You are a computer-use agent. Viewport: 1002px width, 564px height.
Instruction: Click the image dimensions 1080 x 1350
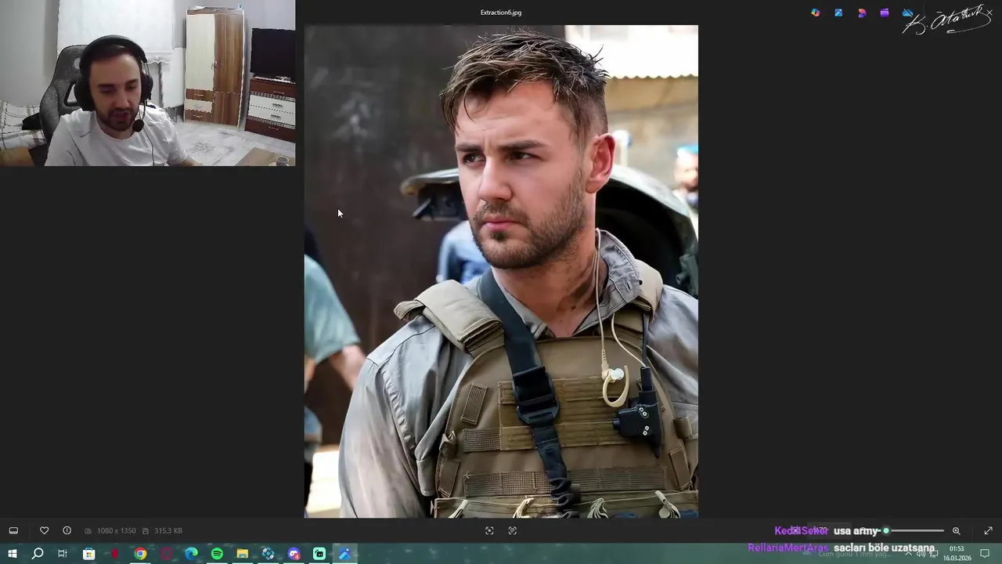pyautogui.click(x=117, y=531)
